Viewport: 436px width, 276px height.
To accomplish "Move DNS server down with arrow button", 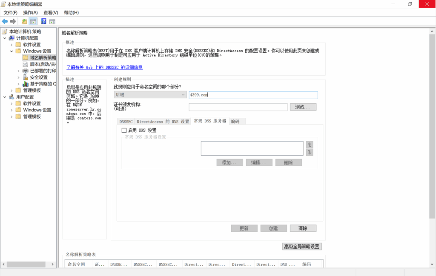I will tap(310, 152).
